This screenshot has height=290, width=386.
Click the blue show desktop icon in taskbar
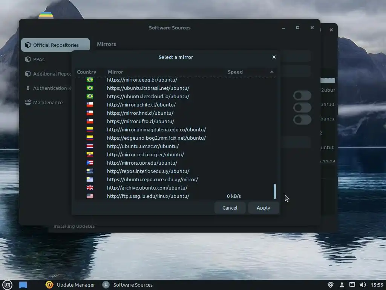pyautogui.click(x=23, y=285)
